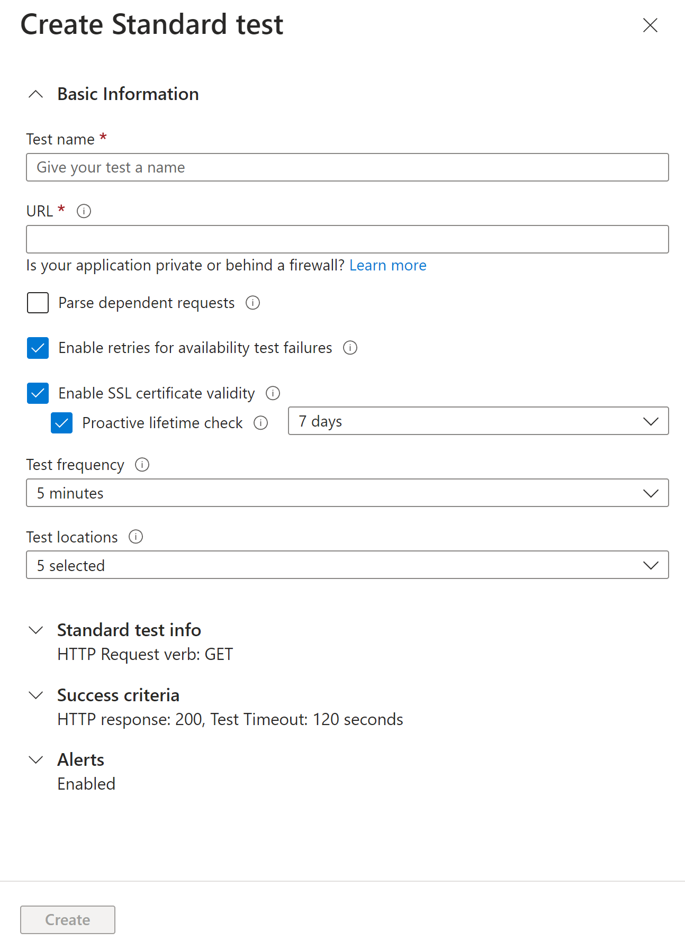
Task: Click the Test frequency info icon
Action: 142,465
